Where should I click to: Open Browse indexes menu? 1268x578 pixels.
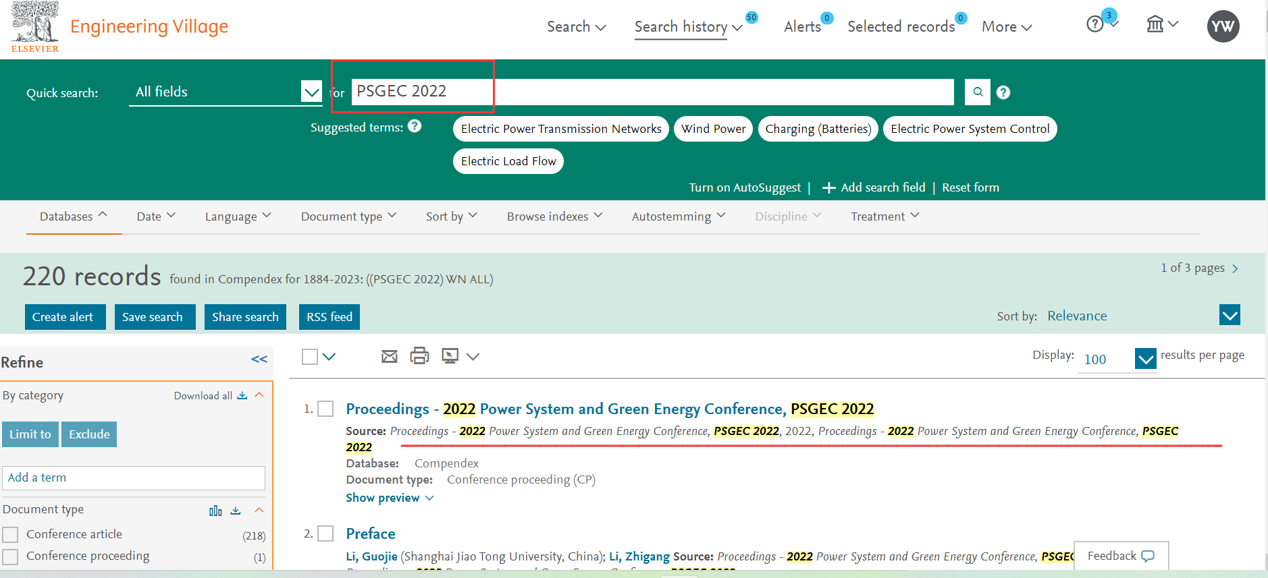point(554,216)
